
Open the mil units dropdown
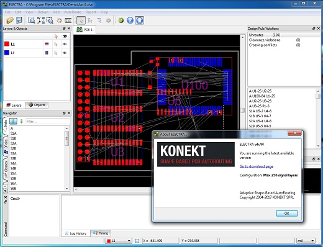click(306, 241)
